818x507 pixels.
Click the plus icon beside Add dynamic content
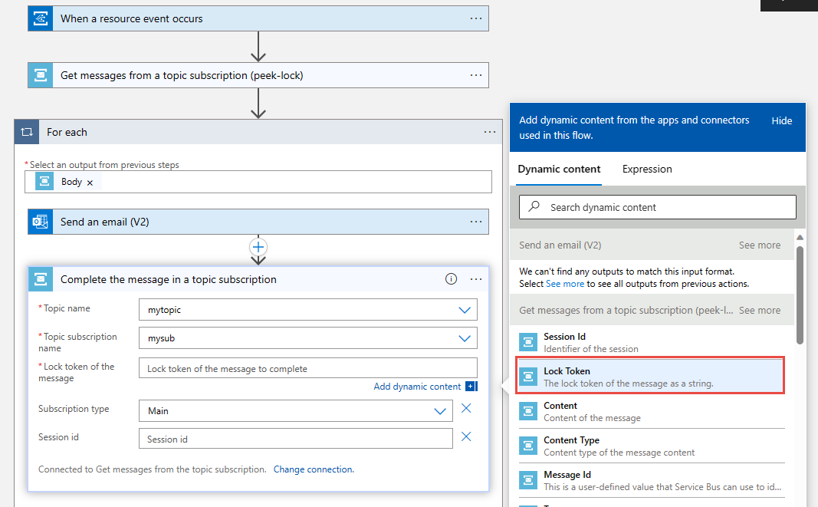point(471,387)
